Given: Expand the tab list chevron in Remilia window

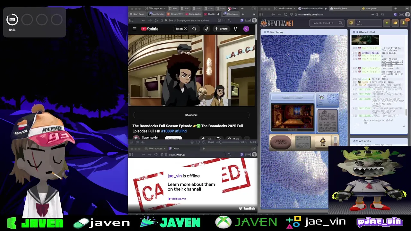Looking at the screenshot, I should [407, 9].
